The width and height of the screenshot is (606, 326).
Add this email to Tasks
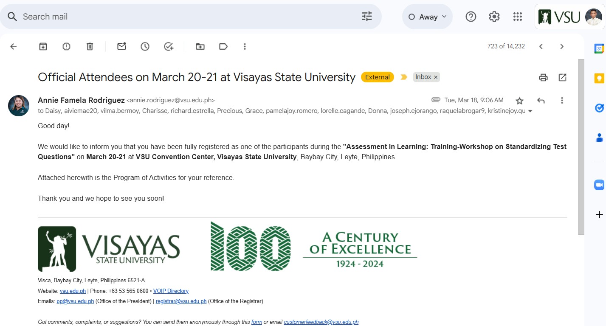coord(169,47)
